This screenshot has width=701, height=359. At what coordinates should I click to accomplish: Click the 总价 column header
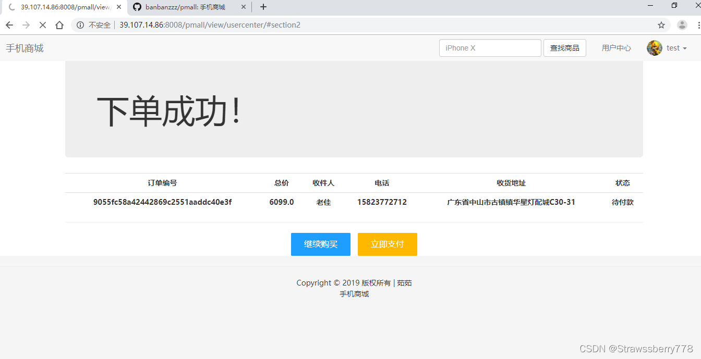click(x=282, y=183)
